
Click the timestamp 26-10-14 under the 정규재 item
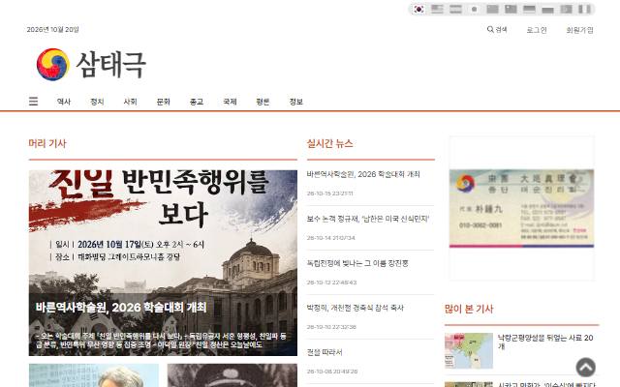click(331, 238)
